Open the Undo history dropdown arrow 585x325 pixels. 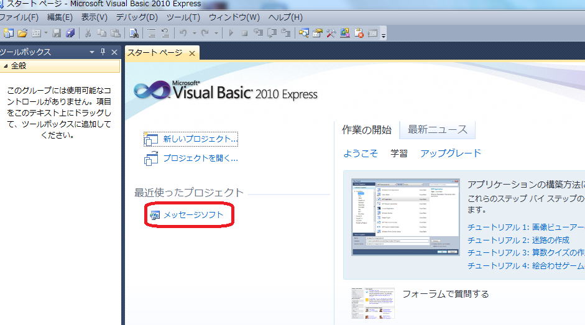tap(195, 33)
